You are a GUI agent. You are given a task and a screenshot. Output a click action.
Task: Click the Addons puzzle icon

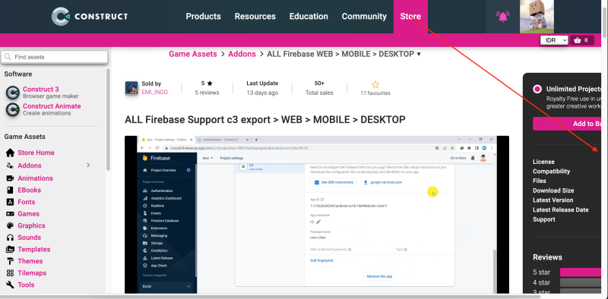[11, 165]
